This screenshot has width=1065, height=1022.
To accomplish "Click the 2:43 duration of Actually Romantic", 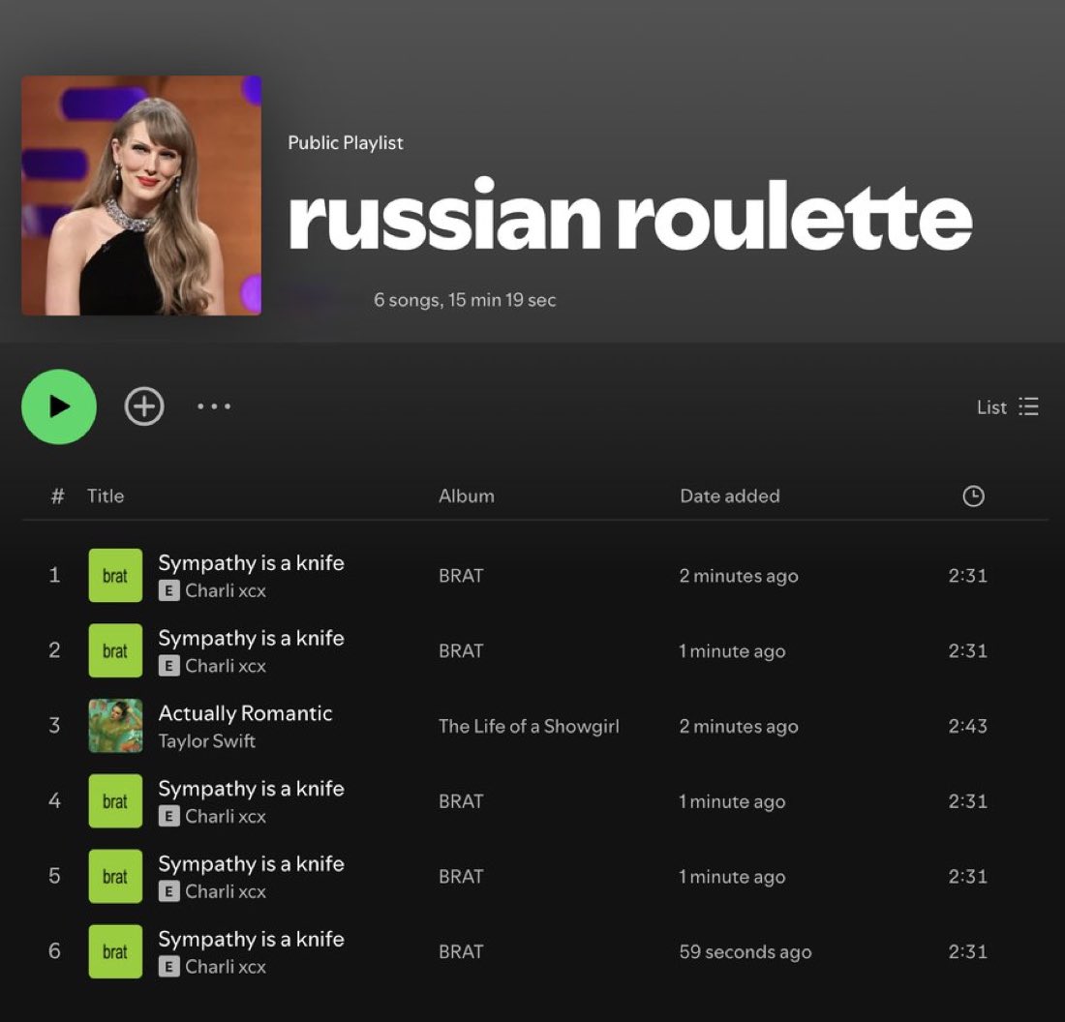I will tap(968, 726).
